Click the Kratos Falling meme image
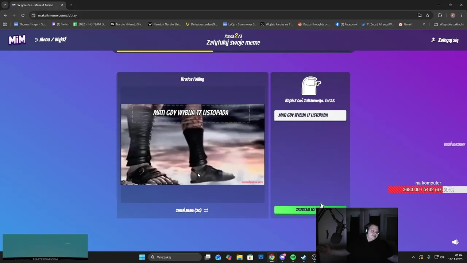 (192, 144)
